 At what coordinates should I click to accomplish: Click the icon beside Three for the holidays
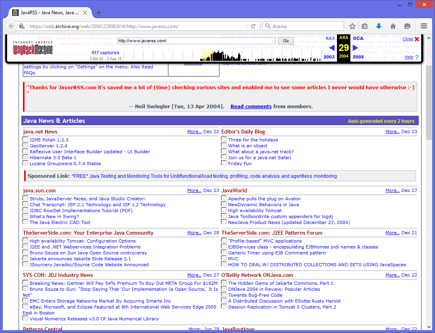(x=223, y=139)
